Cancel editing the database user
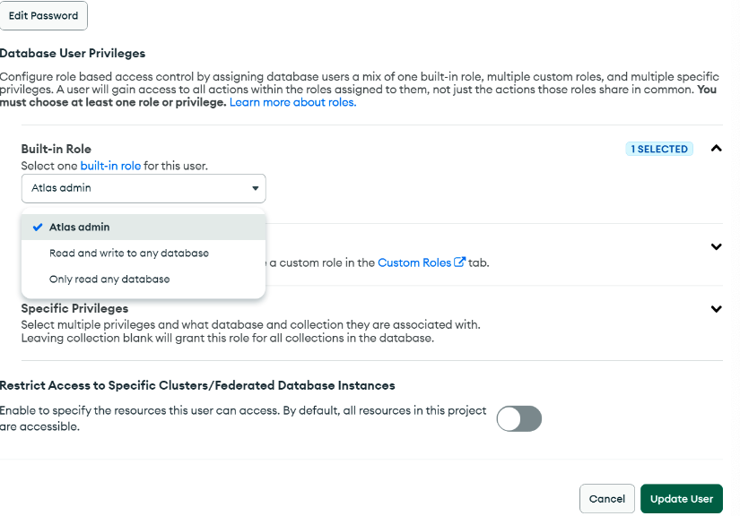 607,499
